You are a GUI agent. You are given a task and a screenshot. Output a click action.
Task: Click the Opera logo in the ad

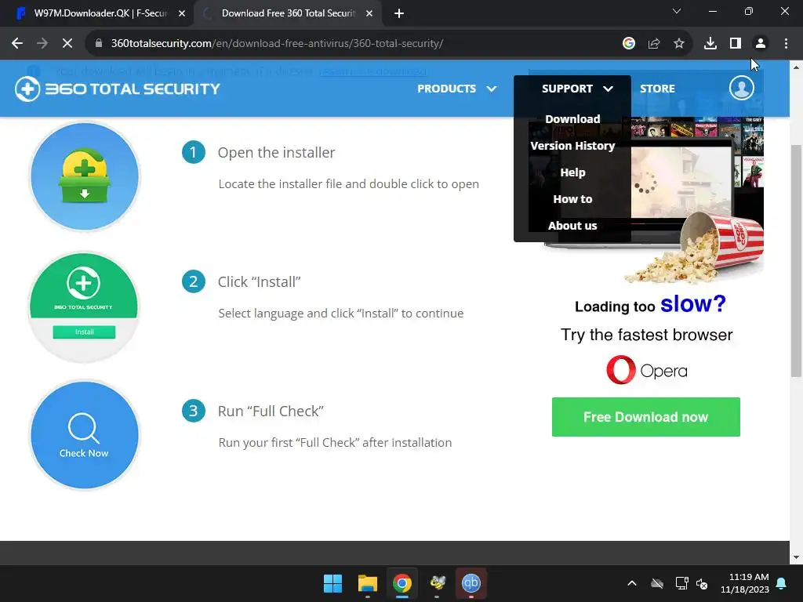click(646, 370)
